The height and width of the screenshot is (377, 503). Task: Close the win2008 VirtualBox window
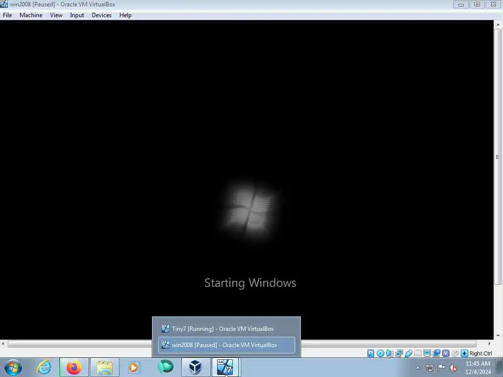pyautogui.click(x=494, y=4)
